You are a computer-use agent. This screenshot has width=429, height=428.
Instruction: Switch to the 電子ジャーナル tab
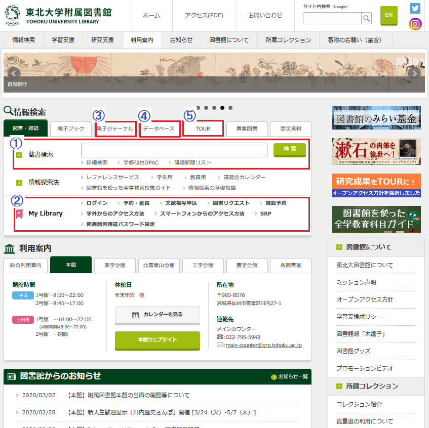[x=115, y=129]
